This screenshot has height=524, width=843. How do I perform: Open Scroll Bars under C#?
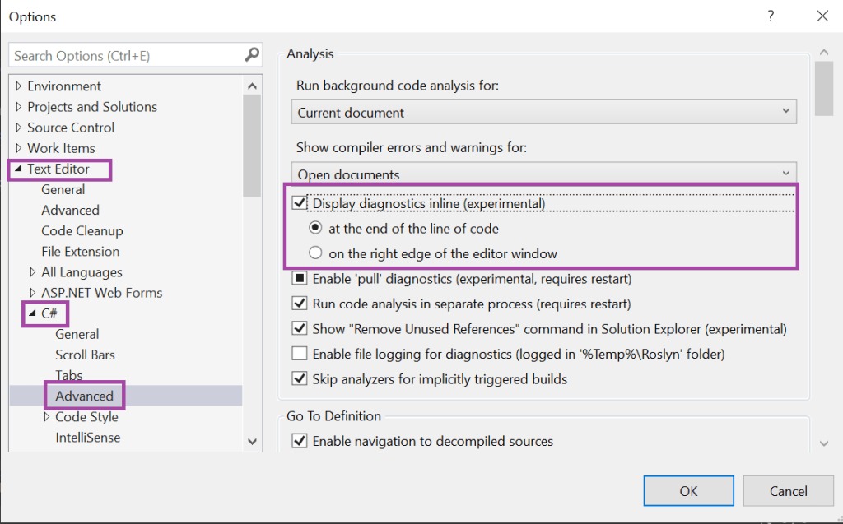pos(85,355)
